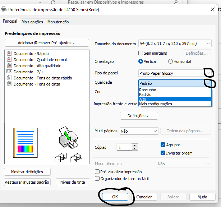Uncheck the Agrupar checkbox
221x207 pixels.
(x=163, y=145)
